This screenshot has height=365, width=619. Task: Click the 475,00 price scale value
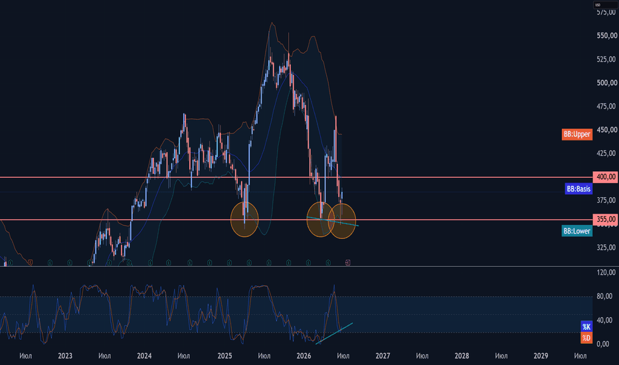(x=607, y=106)
